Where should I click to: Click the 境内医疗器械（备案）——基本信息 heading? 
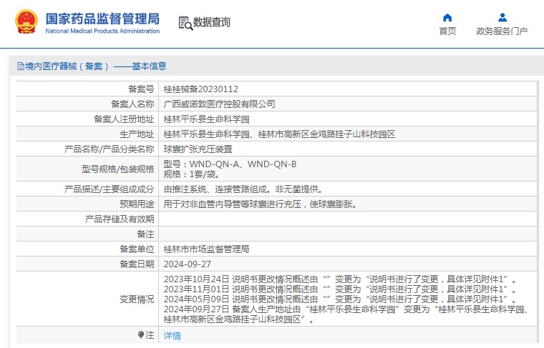96,66
